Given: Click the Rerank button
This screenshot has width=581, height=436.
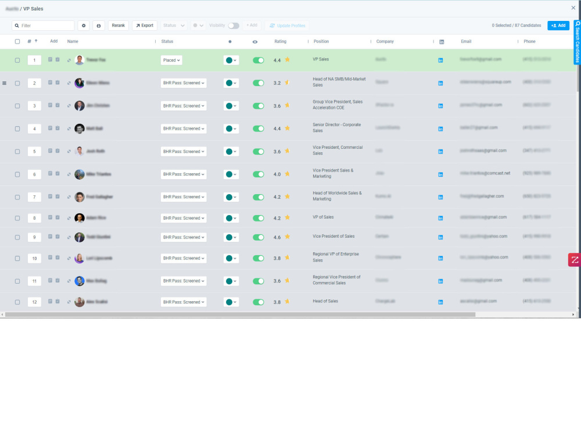Looking at the screenshot, I should coord(118,26).
